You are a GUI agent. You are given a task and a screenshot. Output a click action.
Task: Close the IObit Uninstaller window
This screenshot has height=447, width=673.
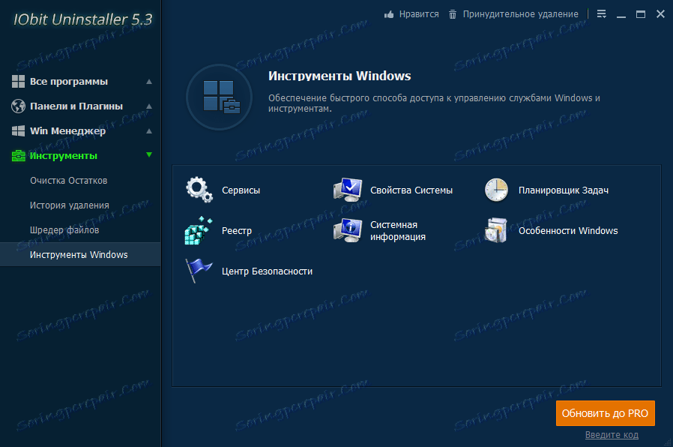(x=660, y=14)
